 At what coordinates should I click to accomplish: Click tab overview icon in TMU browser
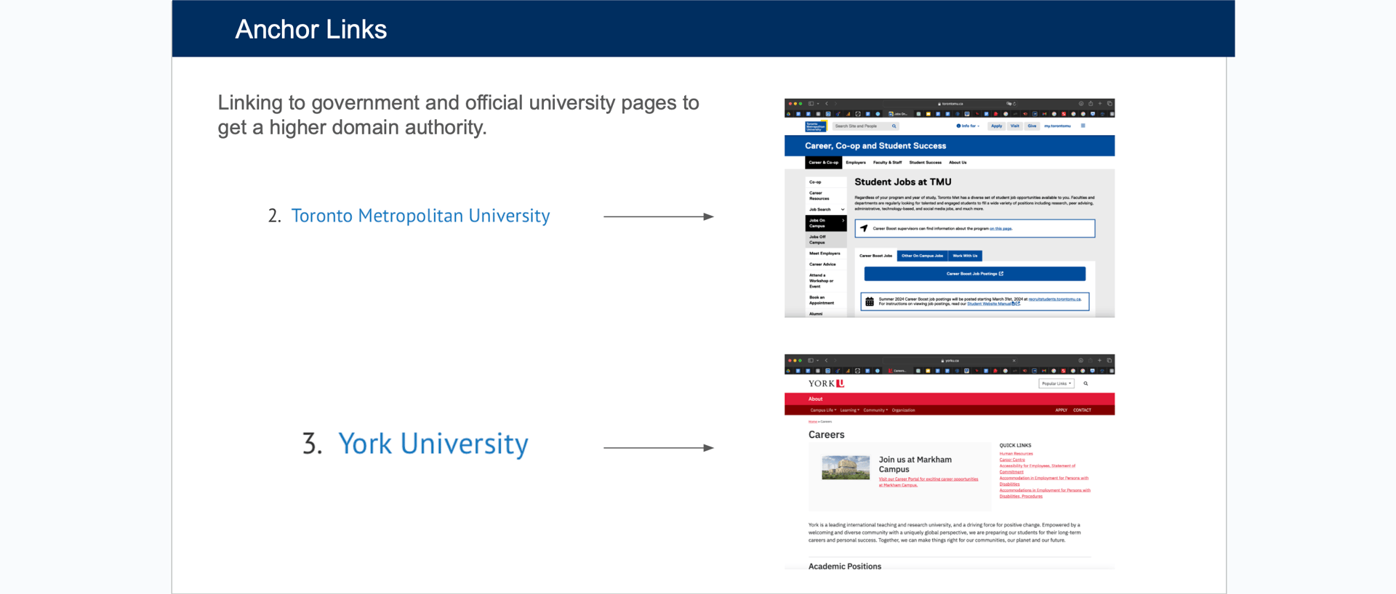[1109, 104]
